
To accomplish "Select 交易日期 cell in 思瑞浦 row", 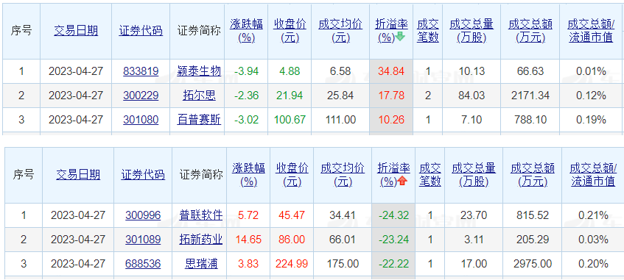I will (78, 264).
